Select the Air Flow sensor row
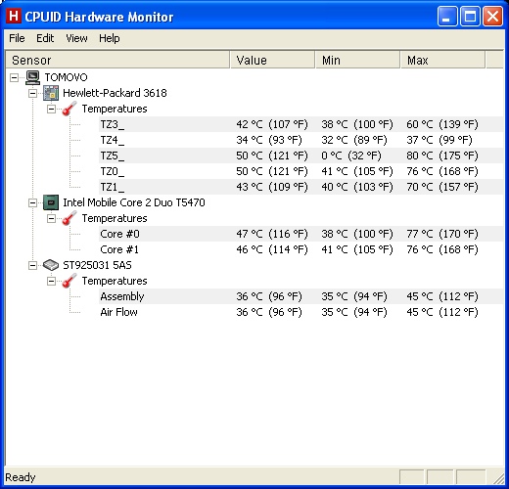The width and height of the screenshot is (509, 489). click(301, 312)
